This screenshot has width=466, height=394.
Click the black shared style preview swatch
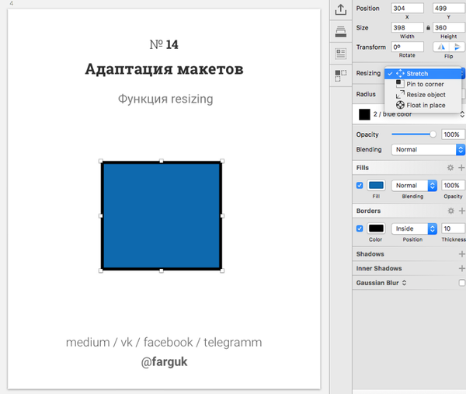pos(364,114)
